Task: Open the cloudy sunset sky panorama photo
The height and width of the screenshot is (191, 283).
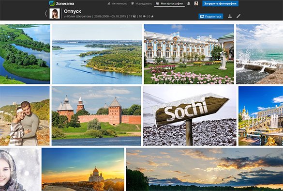Action: tap(205, 170)
